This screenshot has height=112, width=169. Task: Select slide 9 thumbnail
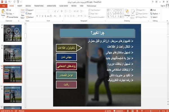tap(12, 54)
